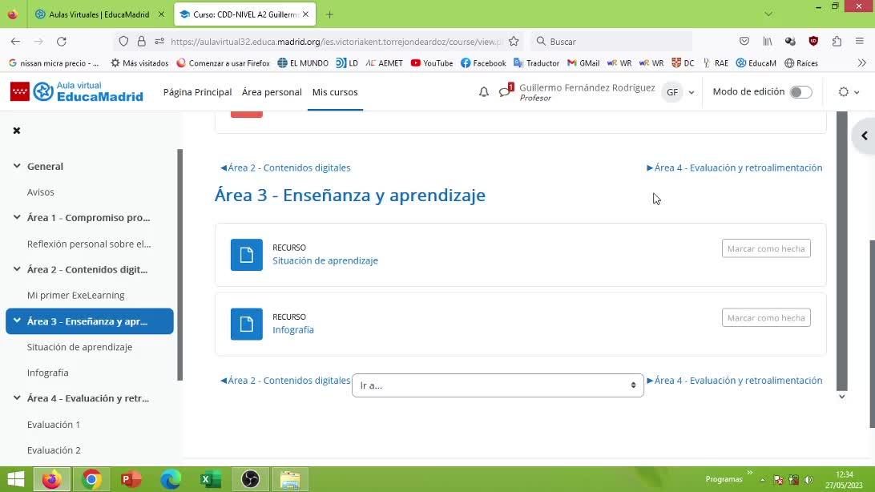Open the GMail bookmark

click(583, 63)
